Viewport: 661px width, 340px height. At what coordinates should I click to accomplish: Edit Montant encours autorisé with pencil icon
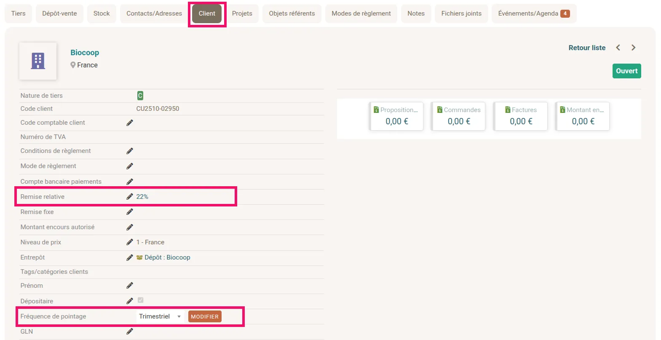(130, 227)
